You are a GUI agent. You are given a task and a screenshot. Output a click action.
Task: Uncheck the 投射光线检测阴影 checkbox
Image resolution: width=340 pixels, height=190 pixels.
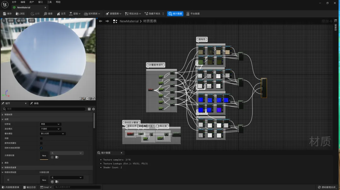click(x=41, y=148)
